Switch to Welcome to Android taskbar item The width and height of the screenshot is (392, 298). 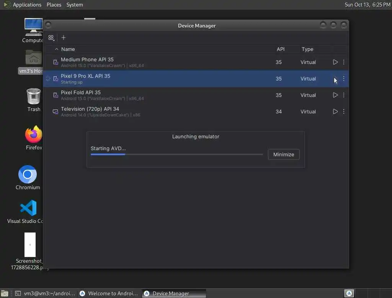tap(109, 293)
